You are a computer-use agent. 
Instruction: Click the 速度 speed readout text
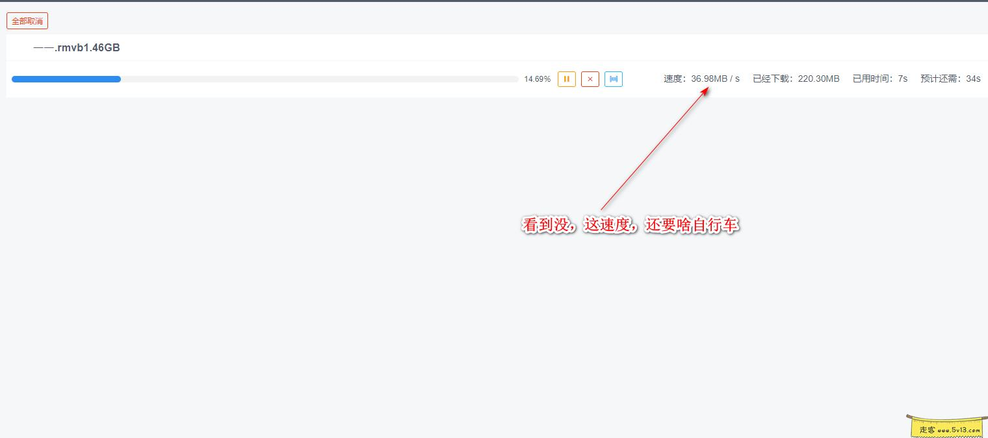pyautogui.click(x=703, y=79)
